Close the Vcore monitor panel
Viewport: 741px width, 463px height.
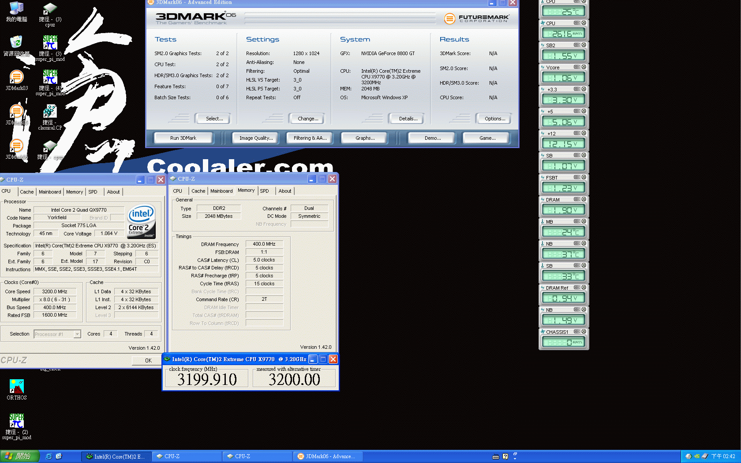point(584,67)
